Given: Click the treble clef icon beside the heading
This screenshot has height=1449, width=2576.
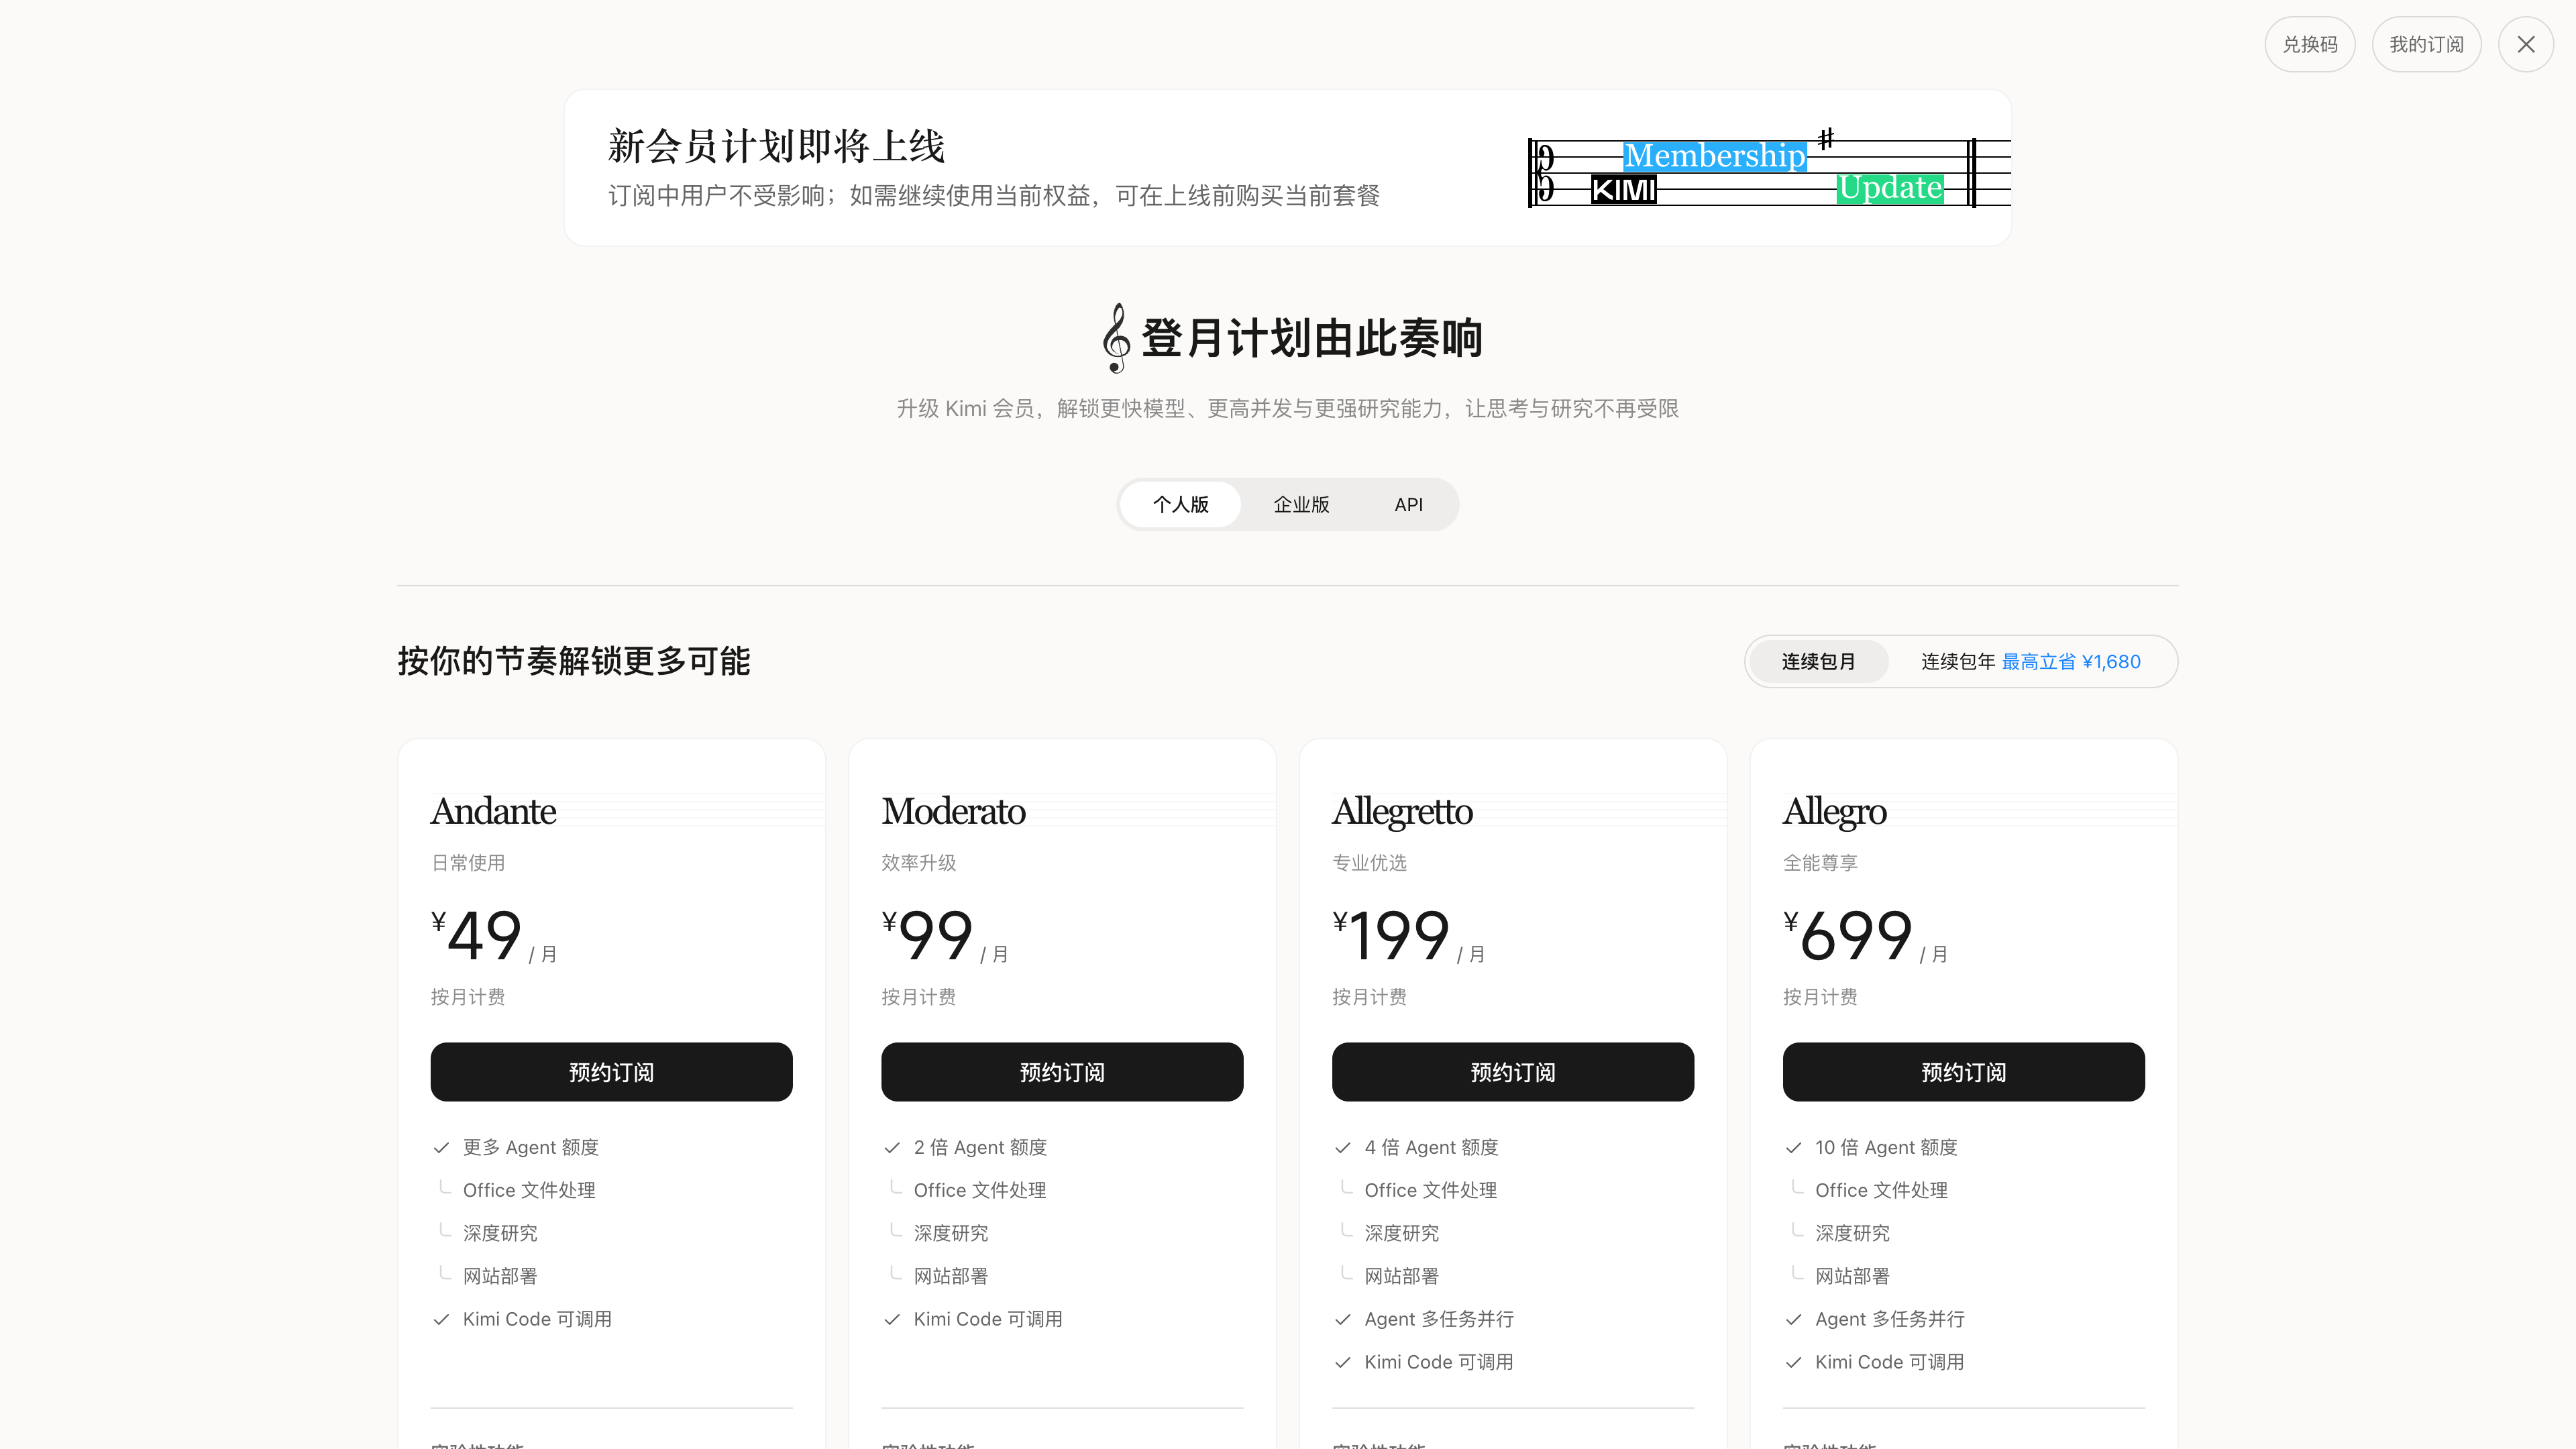Looking at the screenshot, I should (1116, 338).
